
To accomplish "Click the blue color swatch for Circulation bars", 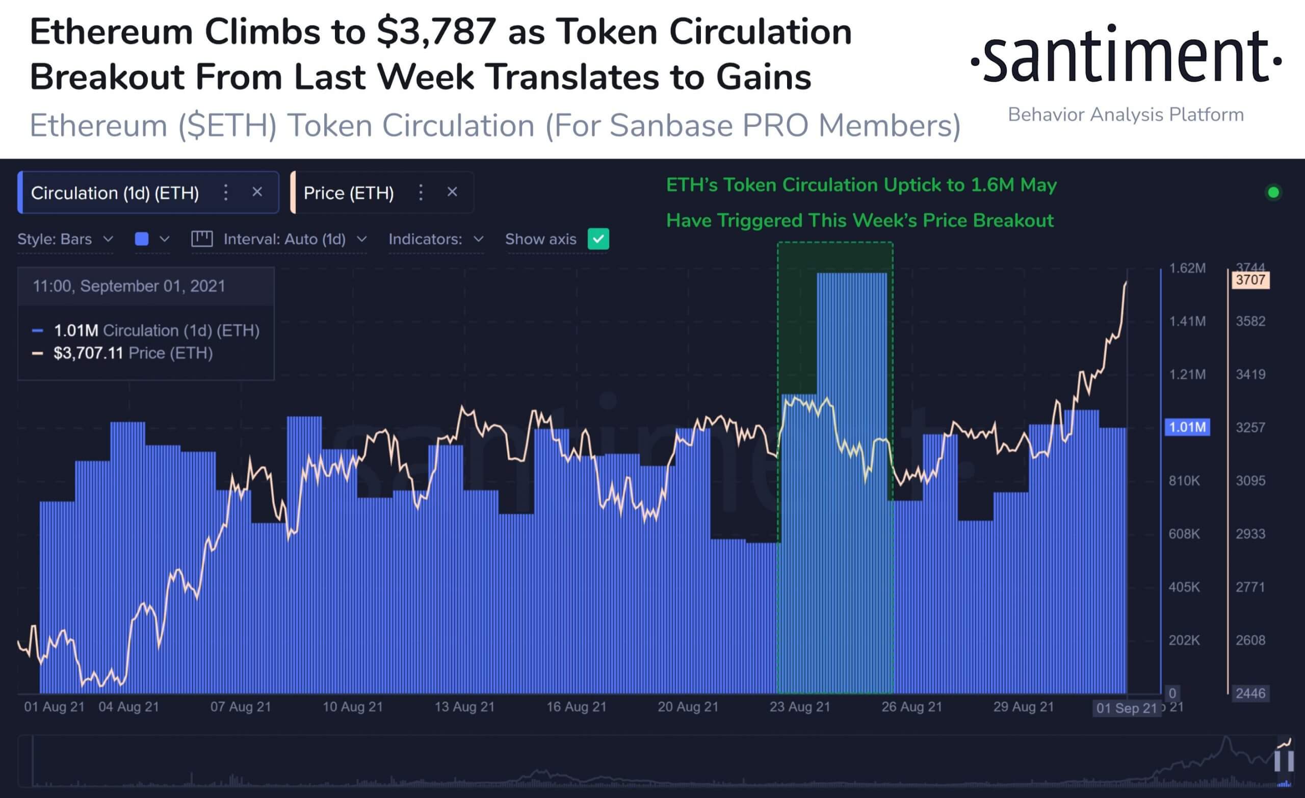I will pos(141,239).
